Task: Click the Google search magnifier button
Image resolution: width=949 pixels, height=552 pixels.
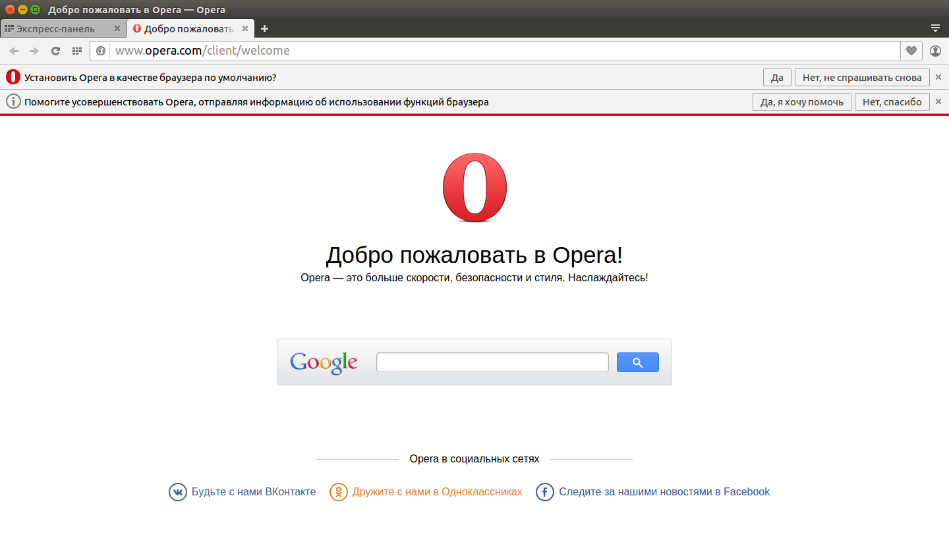Action: click(x=637, y=362)
